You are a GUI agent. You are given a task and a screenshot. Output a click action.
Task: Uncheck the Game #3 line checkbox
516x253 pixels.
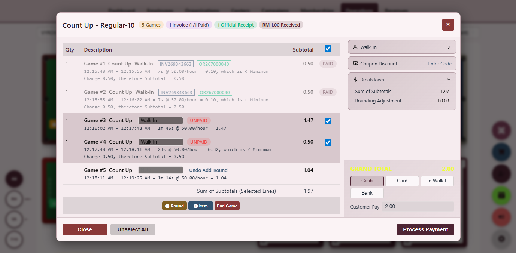coord(328,121)
